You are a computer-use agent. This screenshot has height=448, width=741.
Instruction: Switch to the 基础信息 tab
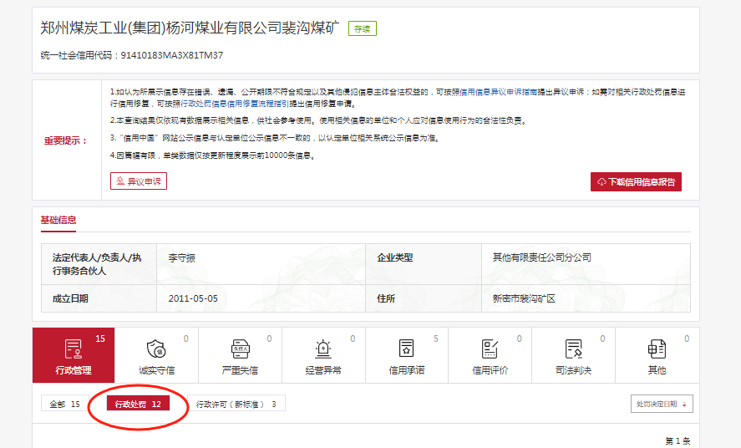[58, 220]
